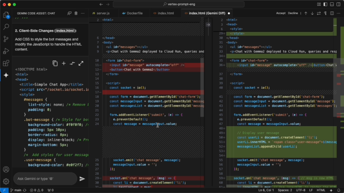
Task: Open more actions menu in the diff editor
Action: coord(338,13)
